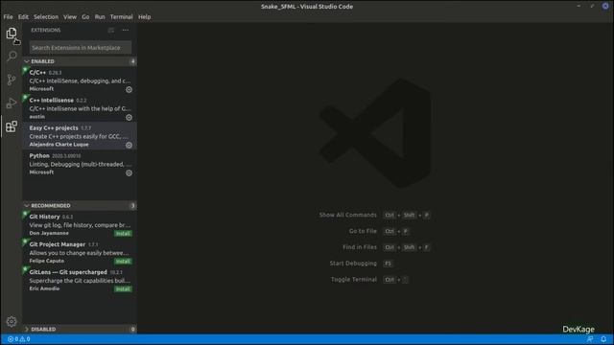
Task: Click the F5 key label
Action: click(388, 264)
